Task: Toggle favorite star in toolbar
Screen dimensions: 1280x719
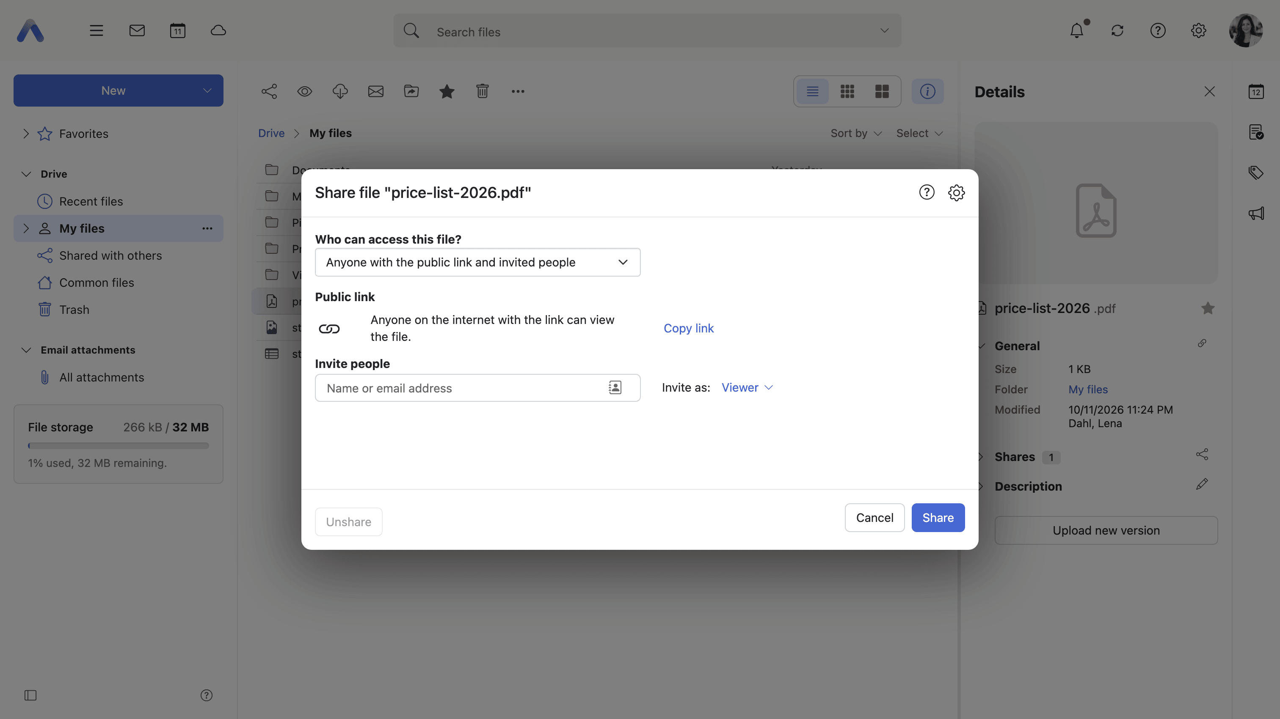Action: [447, 91]
